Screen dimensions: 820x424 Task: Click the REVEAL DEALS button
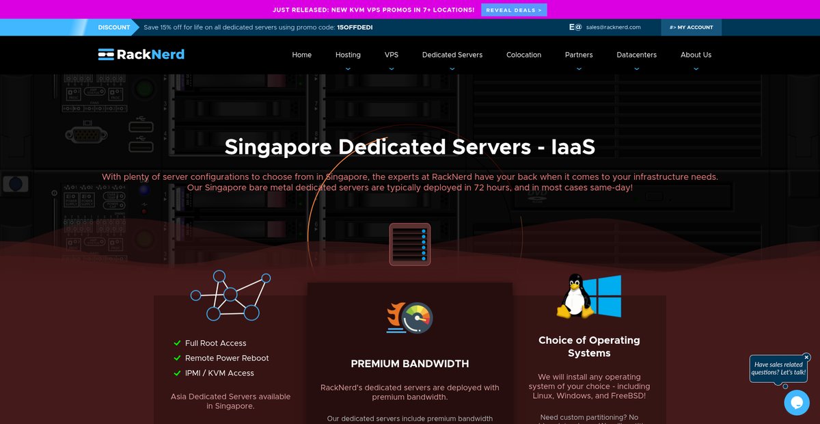point(514,10)
